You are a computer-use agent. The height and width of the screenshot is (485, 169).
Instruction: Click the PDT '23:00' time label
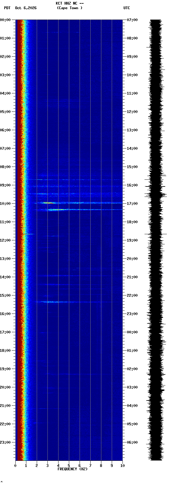click(x=6, y=442)
